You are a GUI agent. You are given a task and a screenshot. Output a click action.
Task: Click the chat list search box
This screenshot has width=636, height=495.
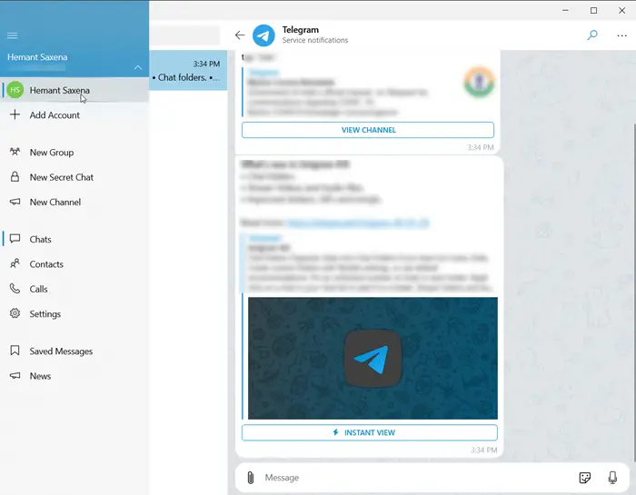(184, 35)
